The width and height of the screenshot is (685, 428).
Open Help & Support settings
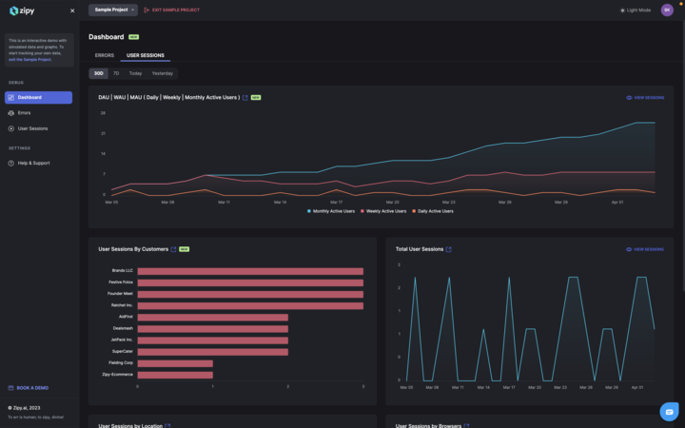33,163
